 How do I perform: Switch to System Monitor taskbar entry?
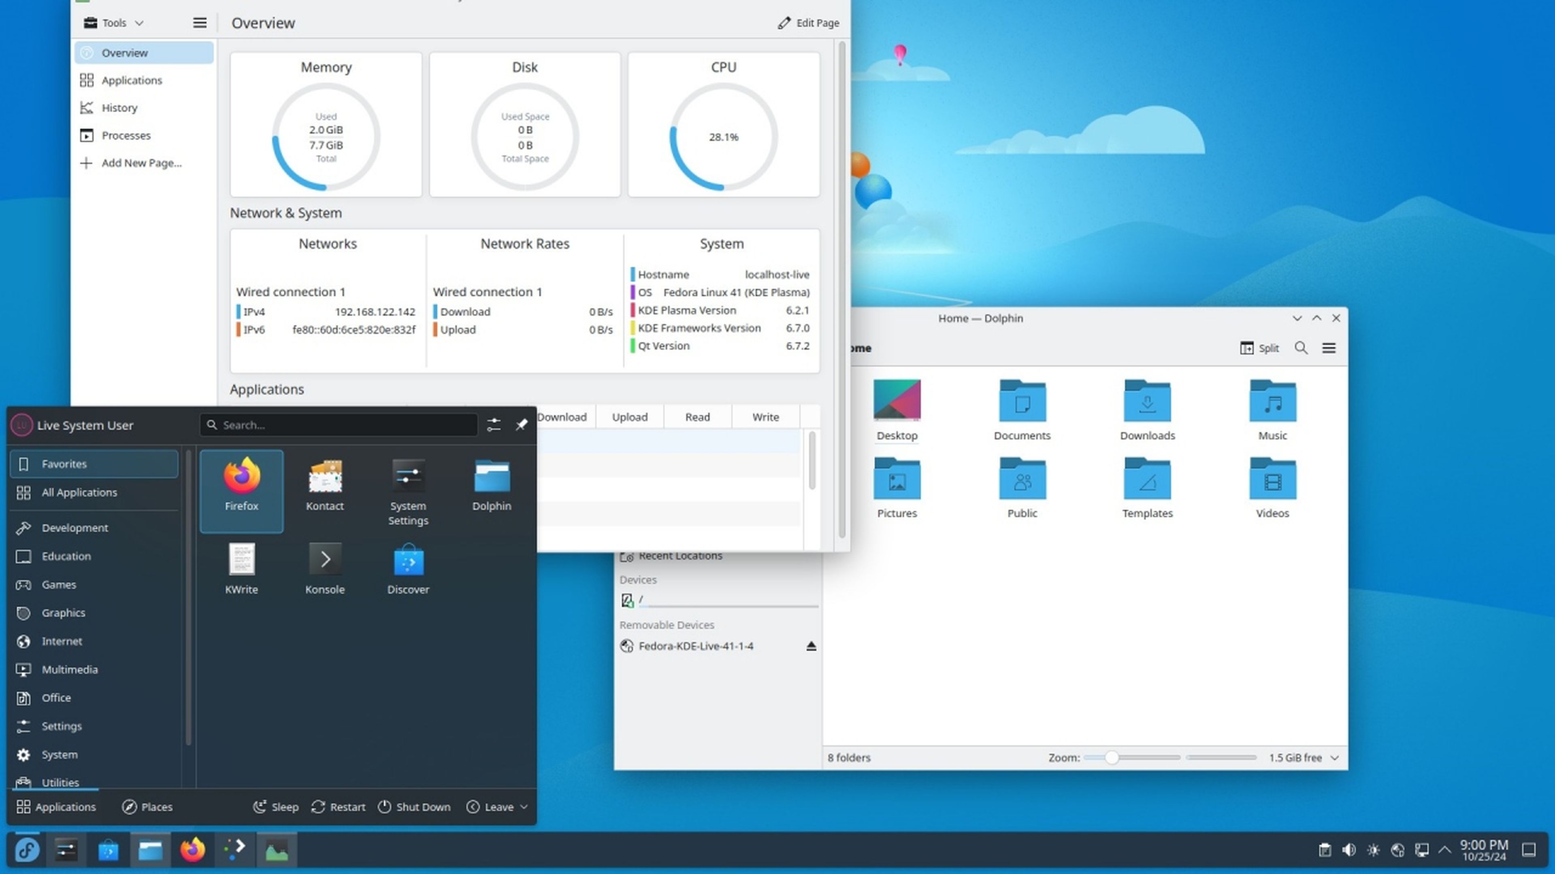point(277,850)
